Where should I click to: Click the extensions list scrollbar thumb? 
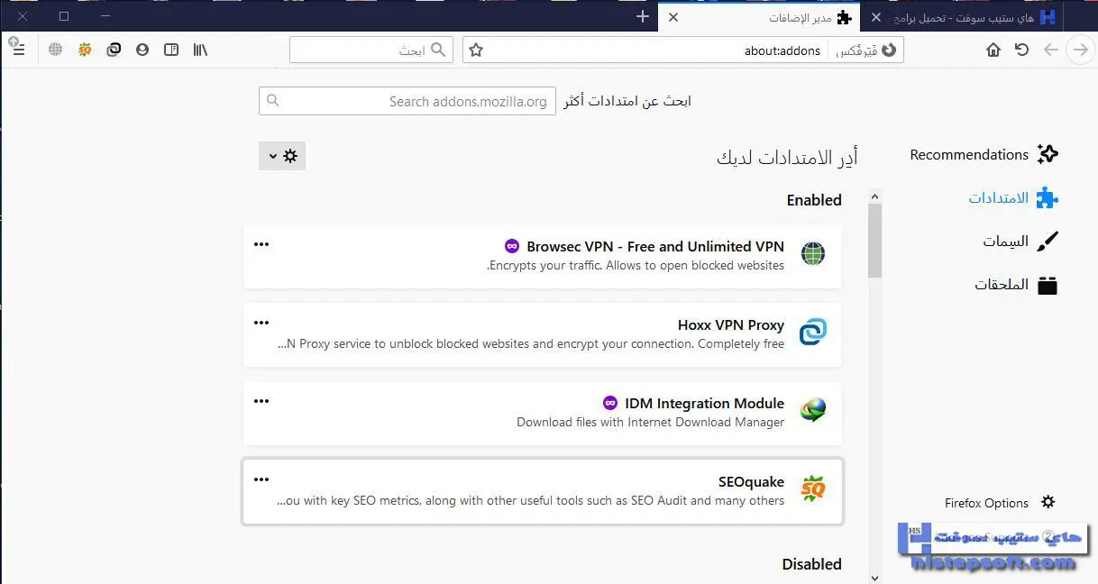[874, 241]
